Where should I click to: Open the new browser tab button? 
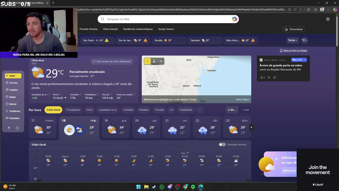coord(53,3)
